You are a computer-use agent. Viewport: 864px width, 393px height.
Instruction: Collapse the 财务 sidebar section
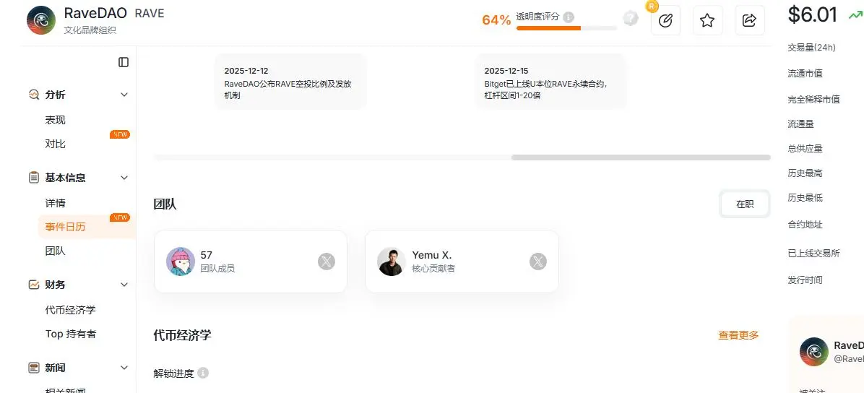124,285
